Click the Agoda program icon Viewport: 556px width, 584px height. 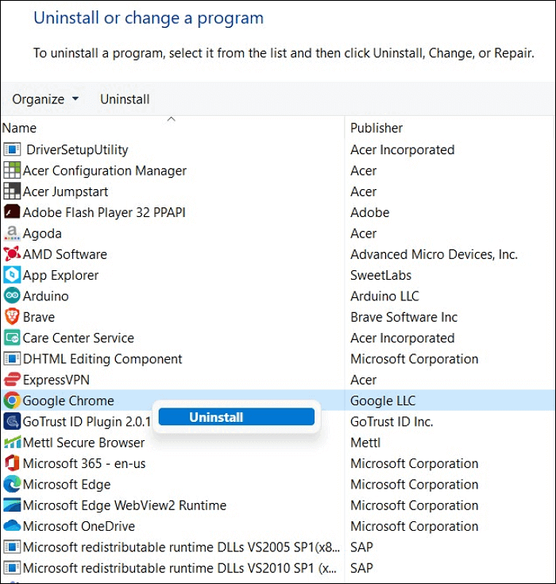[12, 234]
